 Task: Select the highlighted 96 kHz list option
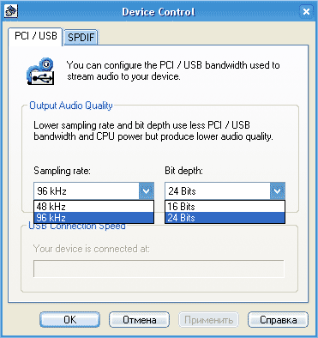tap(93, 218)
